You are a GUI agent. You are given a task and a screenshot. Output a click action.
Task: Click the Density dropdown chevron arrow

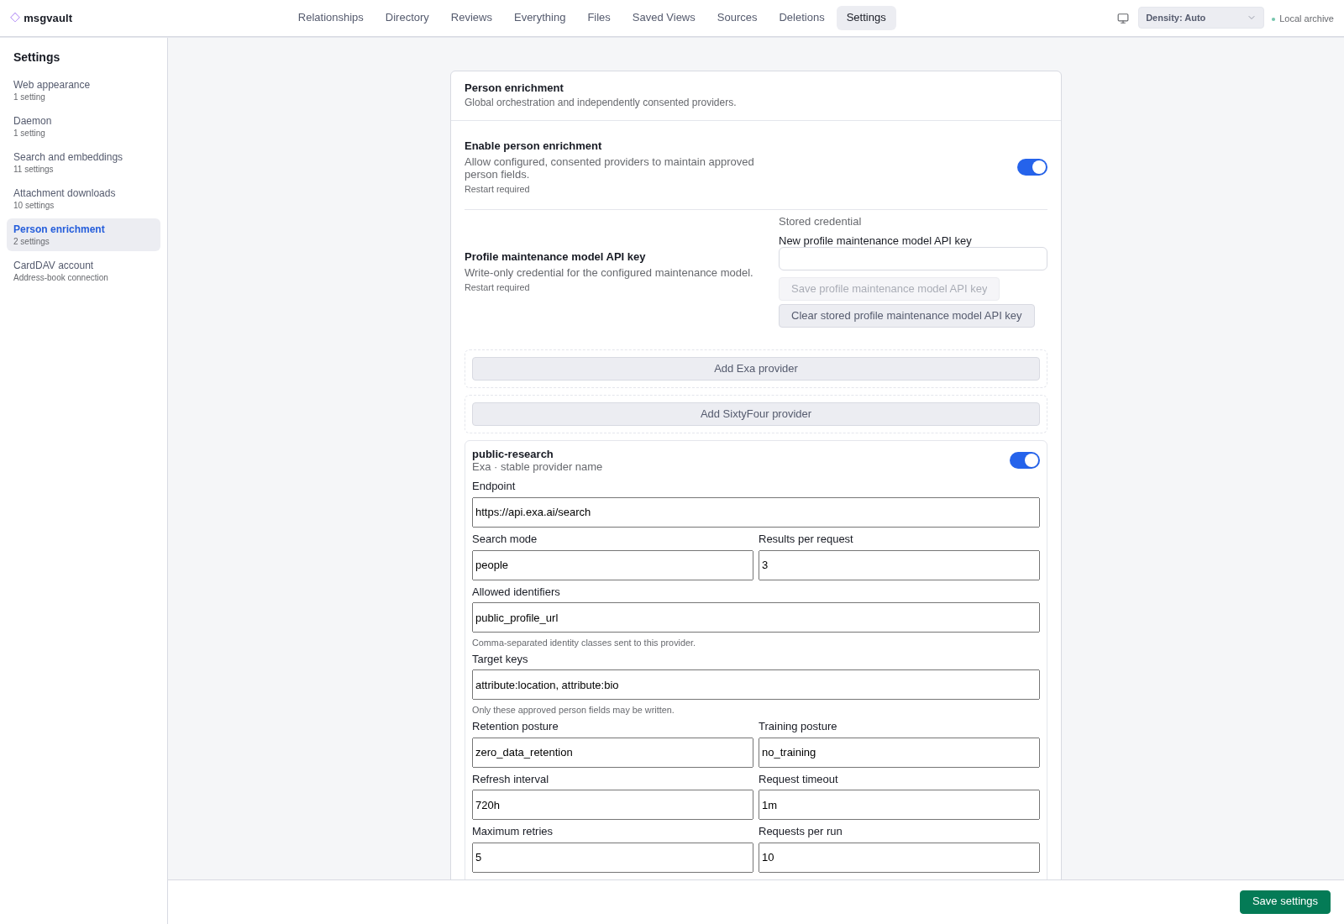pyautogui.click(x=1252, y=18)
